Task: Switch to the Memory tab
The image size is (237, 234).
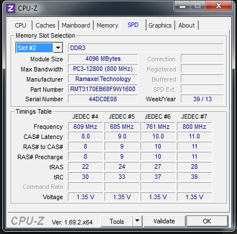Action: pos(107,25)
